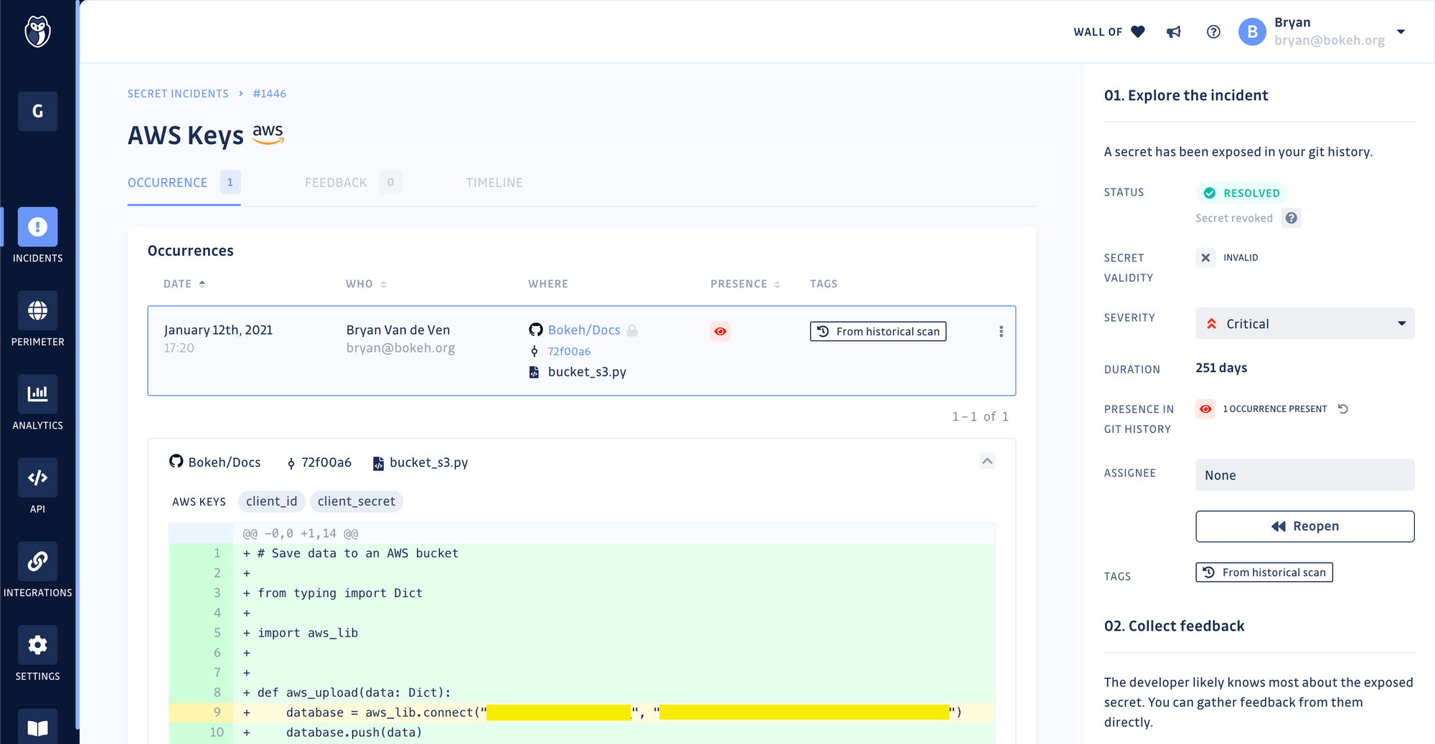Image resolution: width=1435 pixels, height=744 pixels.
Task: Click the '1–1 of 1' pagination text
Action: 980,416
